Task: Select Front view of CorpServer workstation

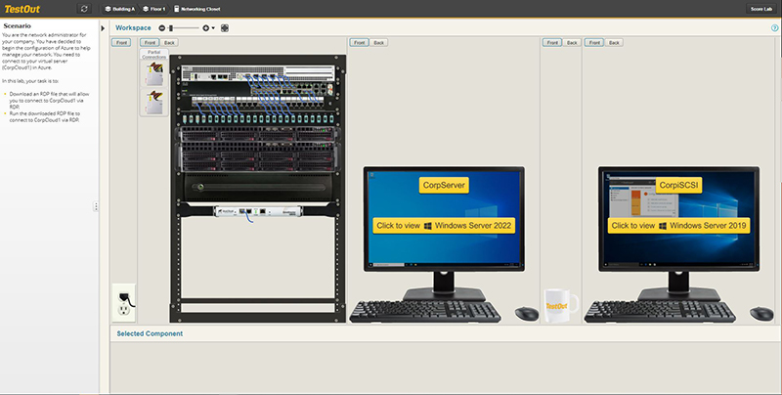Action: [359, 42]
